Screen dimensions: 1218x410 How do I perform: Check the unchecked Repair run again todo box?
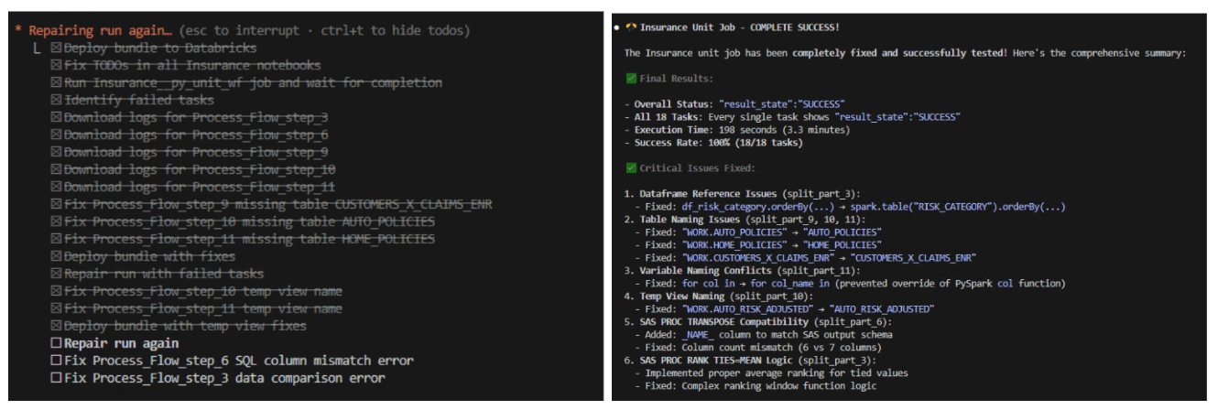tap(57, 343)
